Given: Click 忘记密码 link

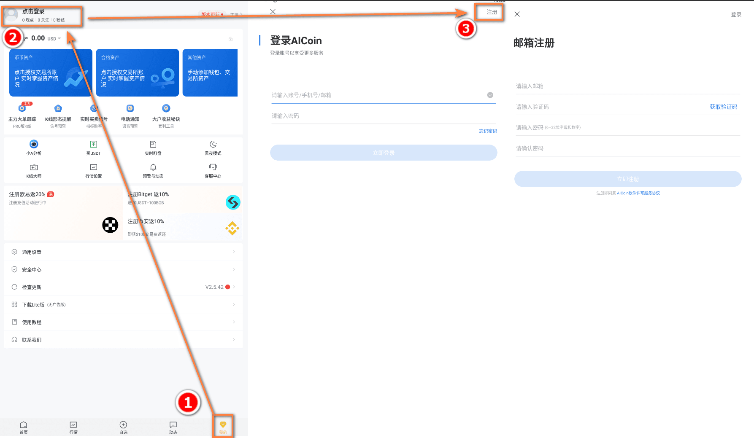Looking at the screenshot, I should click(488, 131).
